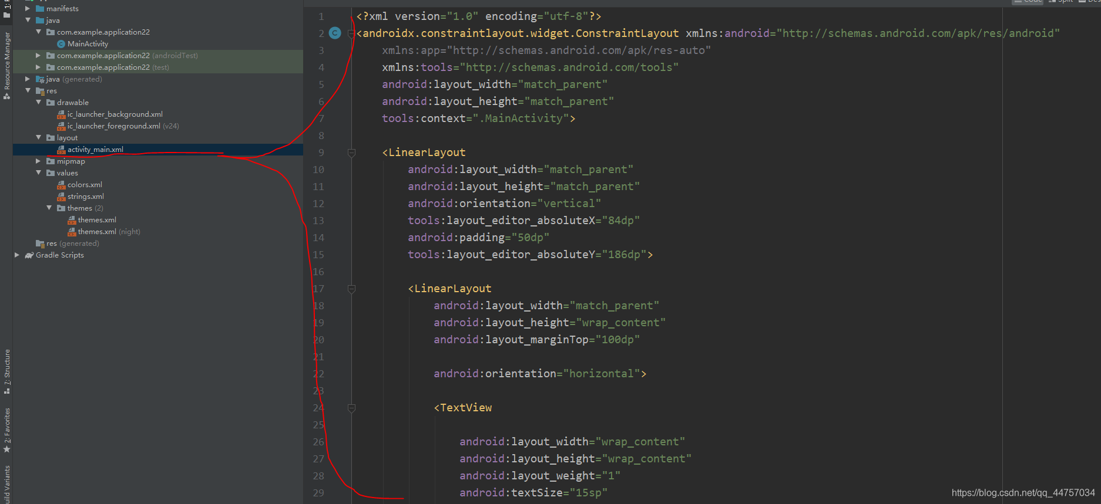Click the <TextView opening tag
The width and height of the screenshot is (1101, 504).
463,408
